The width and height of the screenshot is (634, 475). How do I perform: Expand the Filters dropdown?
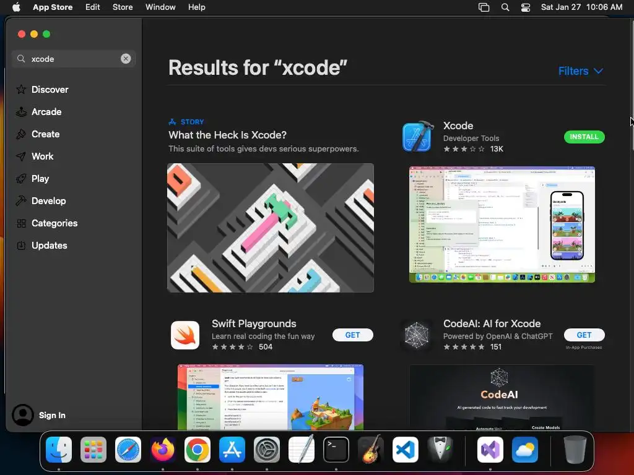[581, 71]
